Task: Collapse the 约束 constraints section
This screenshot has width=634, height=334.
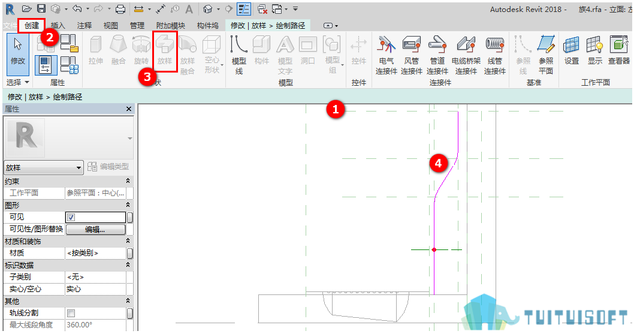Action: (x=128, y=181)
